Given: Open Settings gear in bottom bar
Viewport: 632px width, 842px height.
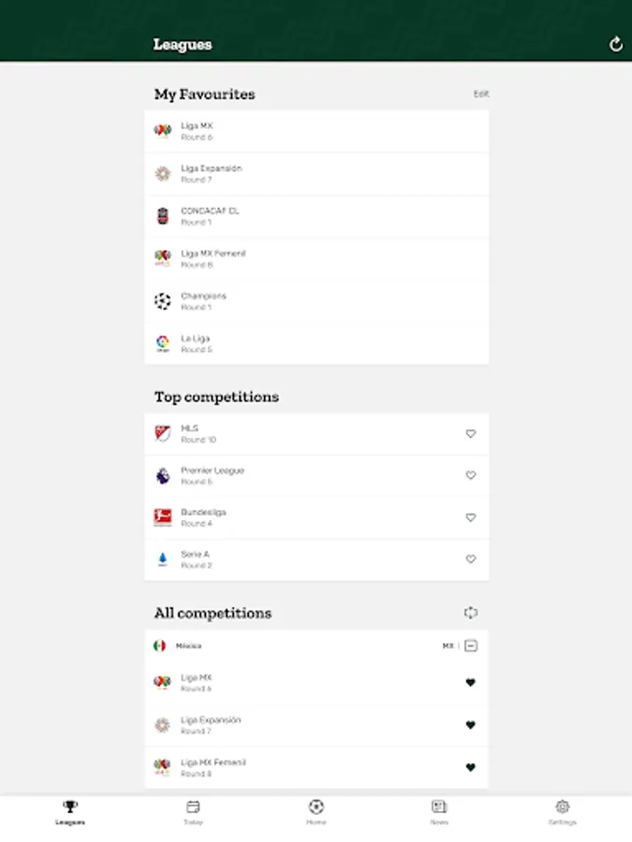Looking at the screenshot, I should 562,806.
